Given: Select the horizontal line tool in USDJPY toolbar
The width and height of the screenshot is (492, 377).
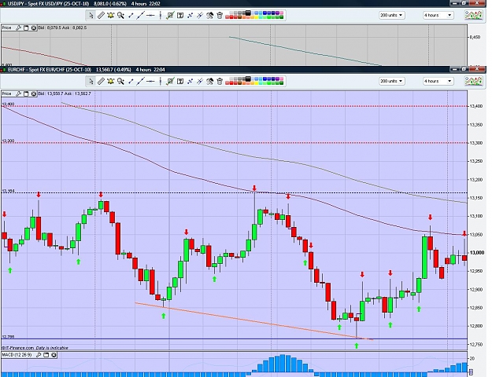Looking at the screenshot, I should tap(151, 16).
